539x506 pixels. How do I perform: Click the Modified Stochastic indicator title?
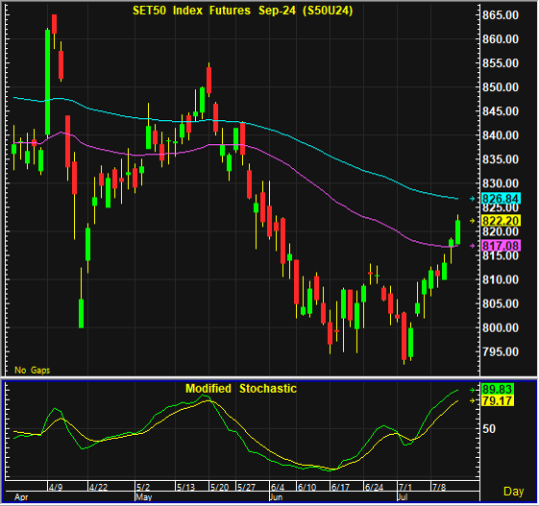(241, 389)
